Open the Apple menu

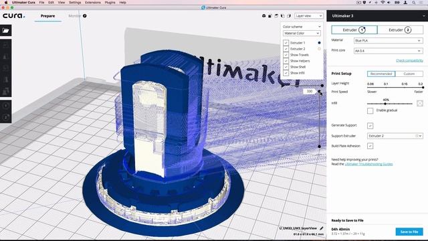(x=6, y=3)
